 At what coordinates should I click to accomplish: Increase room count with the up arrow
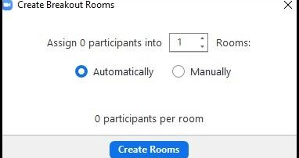pyautogui.click(x=202, y=39)
